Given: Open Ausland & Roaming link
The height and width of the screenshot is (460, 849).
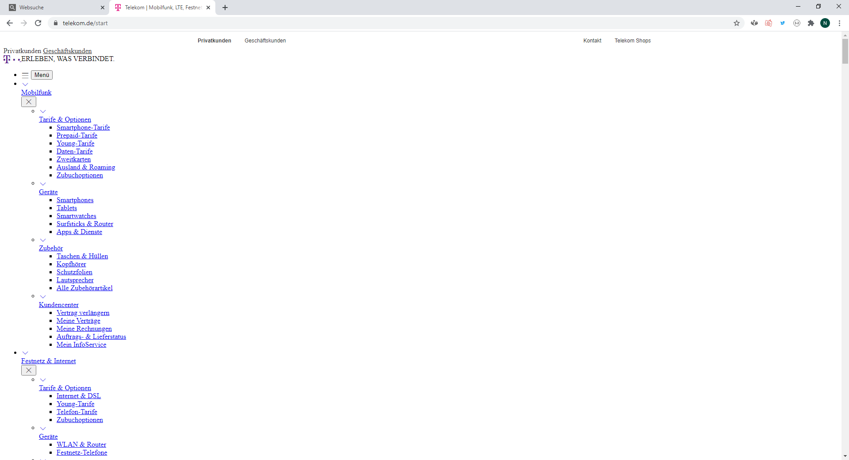Looking at the screenshot, I should pyautogui.click(x=86, y=167).
